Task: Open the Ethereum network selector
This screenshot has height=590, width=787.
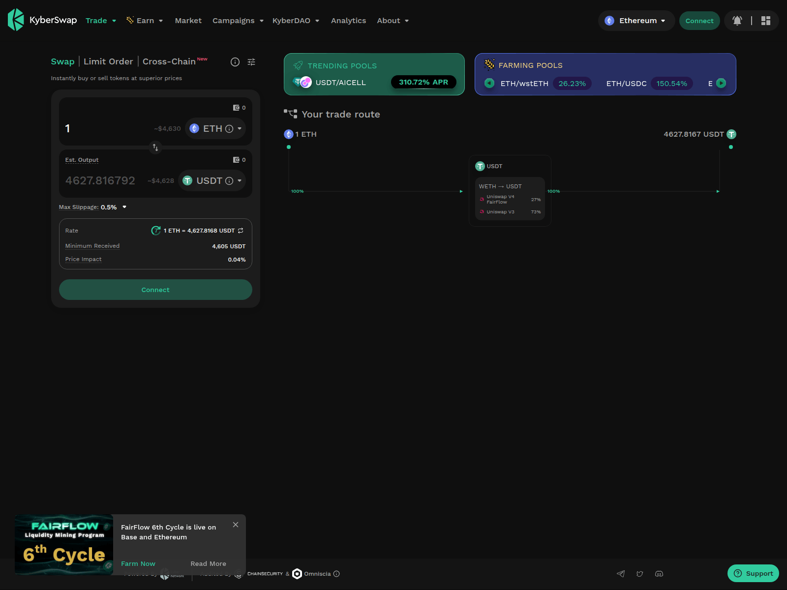Action: [636, 21]
